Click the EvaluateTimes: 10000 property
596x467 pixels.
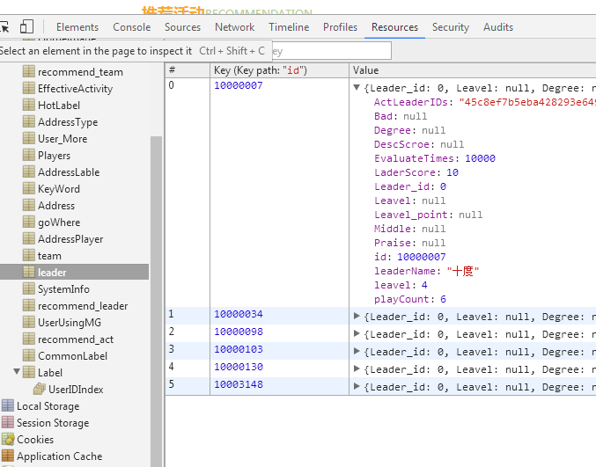click(435, 158)
